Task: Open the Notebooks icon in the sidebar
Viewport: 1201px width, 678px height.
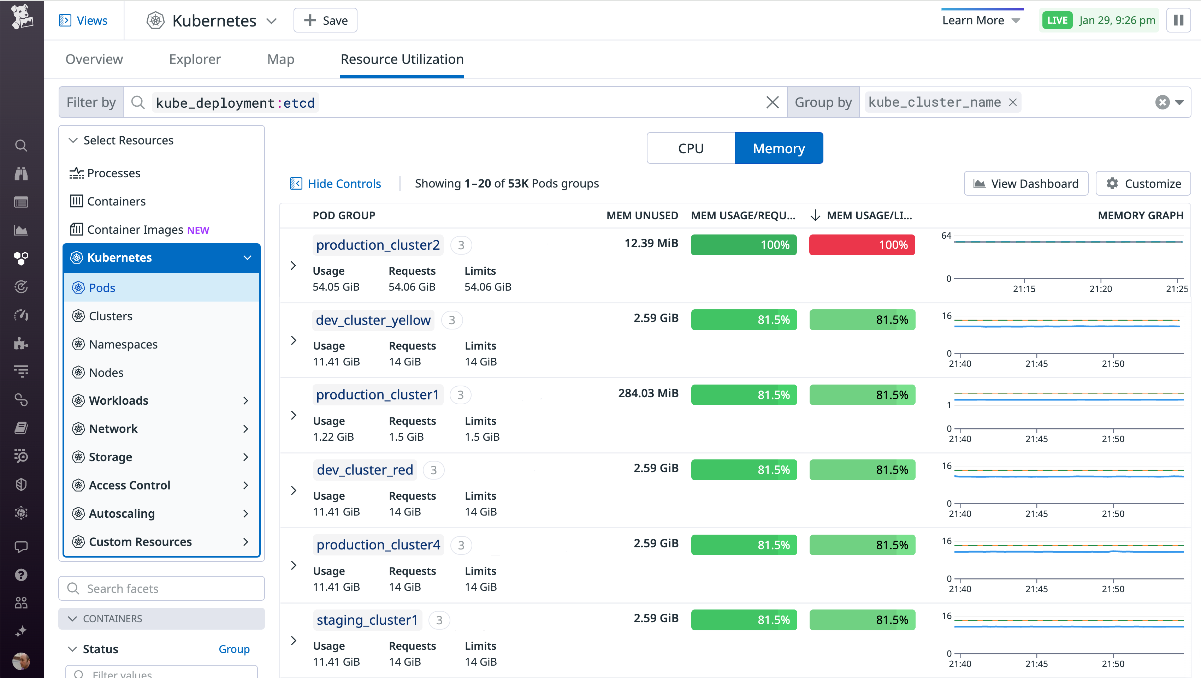Action: (x=21, y=428)
